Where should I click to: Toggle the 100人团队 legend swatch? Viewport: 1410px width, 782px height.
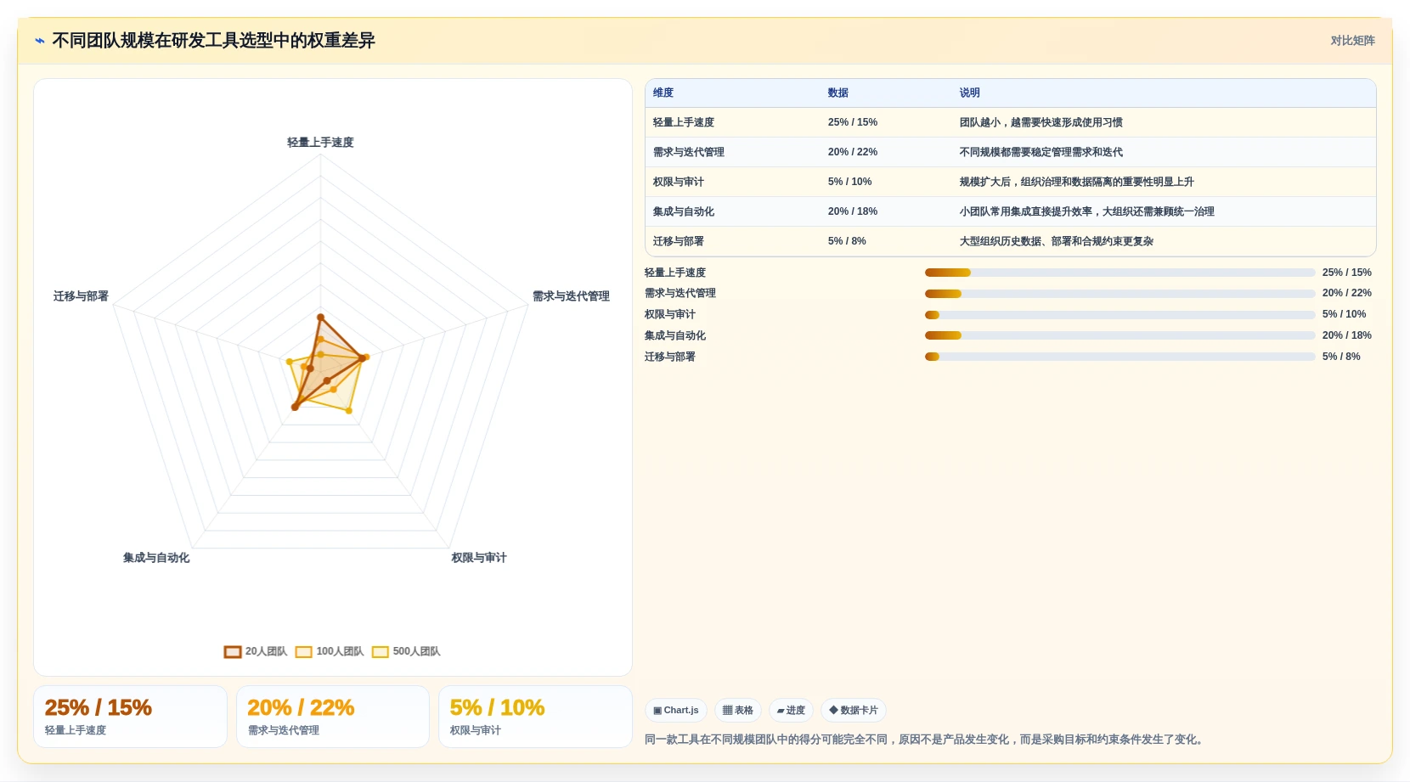[304, 652]
